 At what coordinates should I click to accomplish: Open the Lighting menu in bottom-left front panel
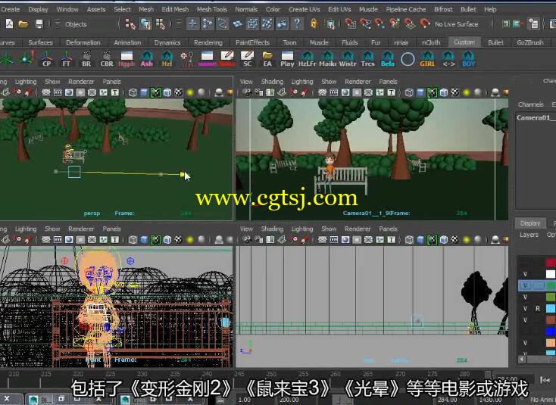26,229
